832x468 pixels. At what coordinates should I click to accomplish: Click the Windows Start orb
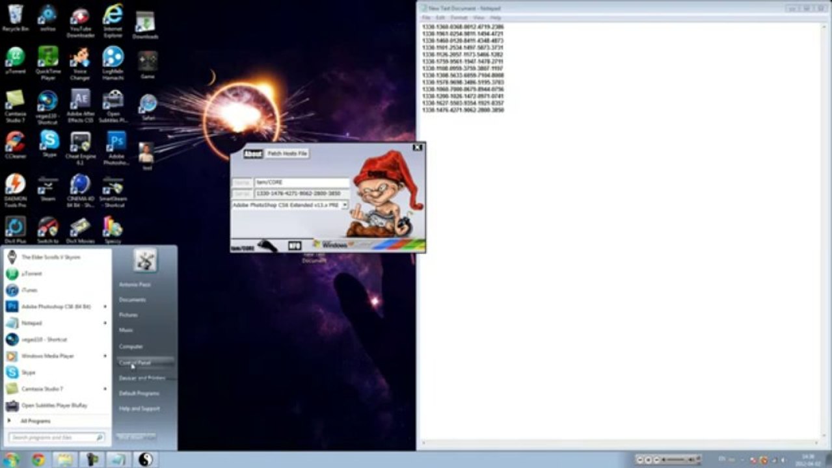coord(11,460)
